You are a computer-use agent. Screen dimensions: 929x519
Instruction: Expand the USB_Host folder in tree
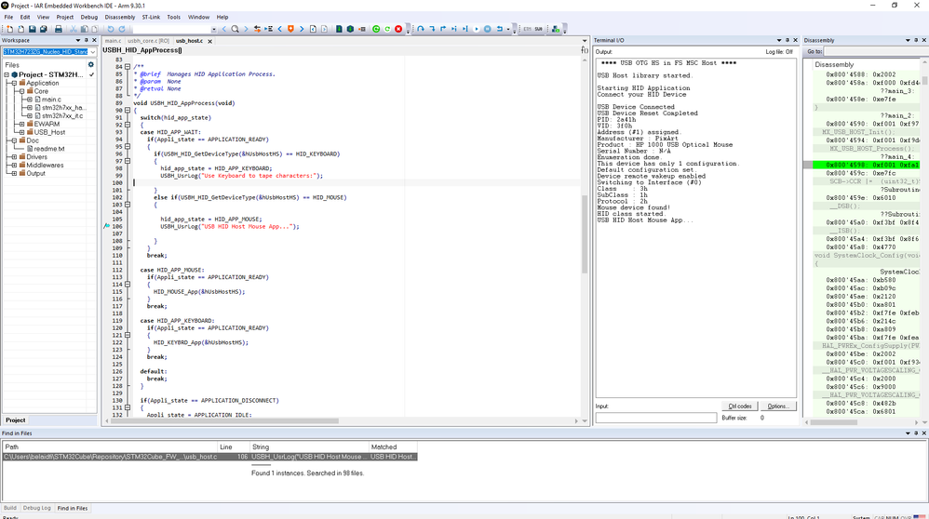22,133
